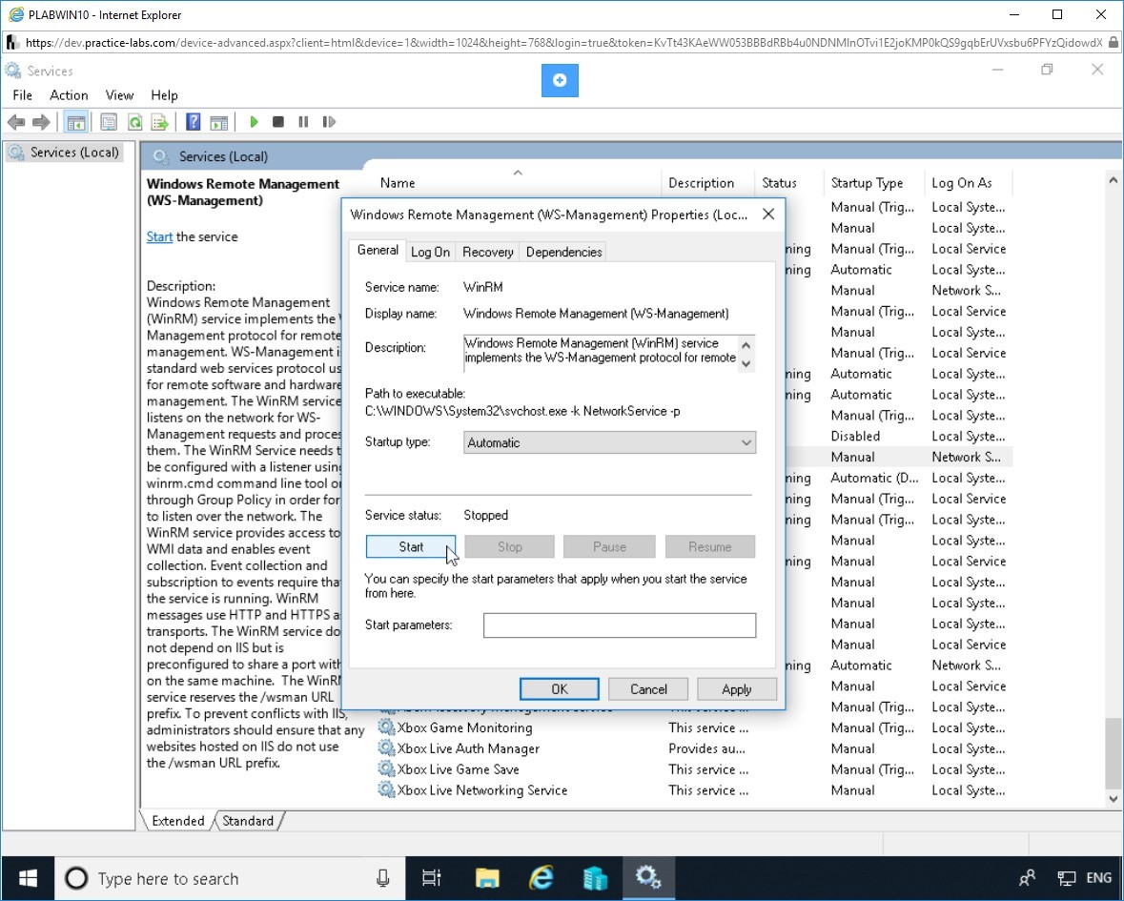Click the Properties toolbar icon

click(x=109, y=122)
